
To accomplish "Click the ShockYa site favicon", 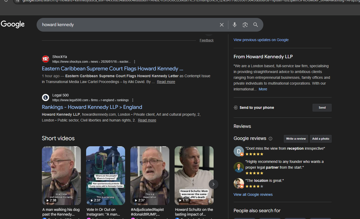I will pyautogui.click(x=46, y=59).
